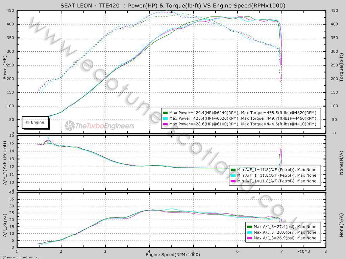Screen dimensions: 346x259
Task: Click the SEAT LEON - TTE420 chart title
Action: [x=173, y=5]
